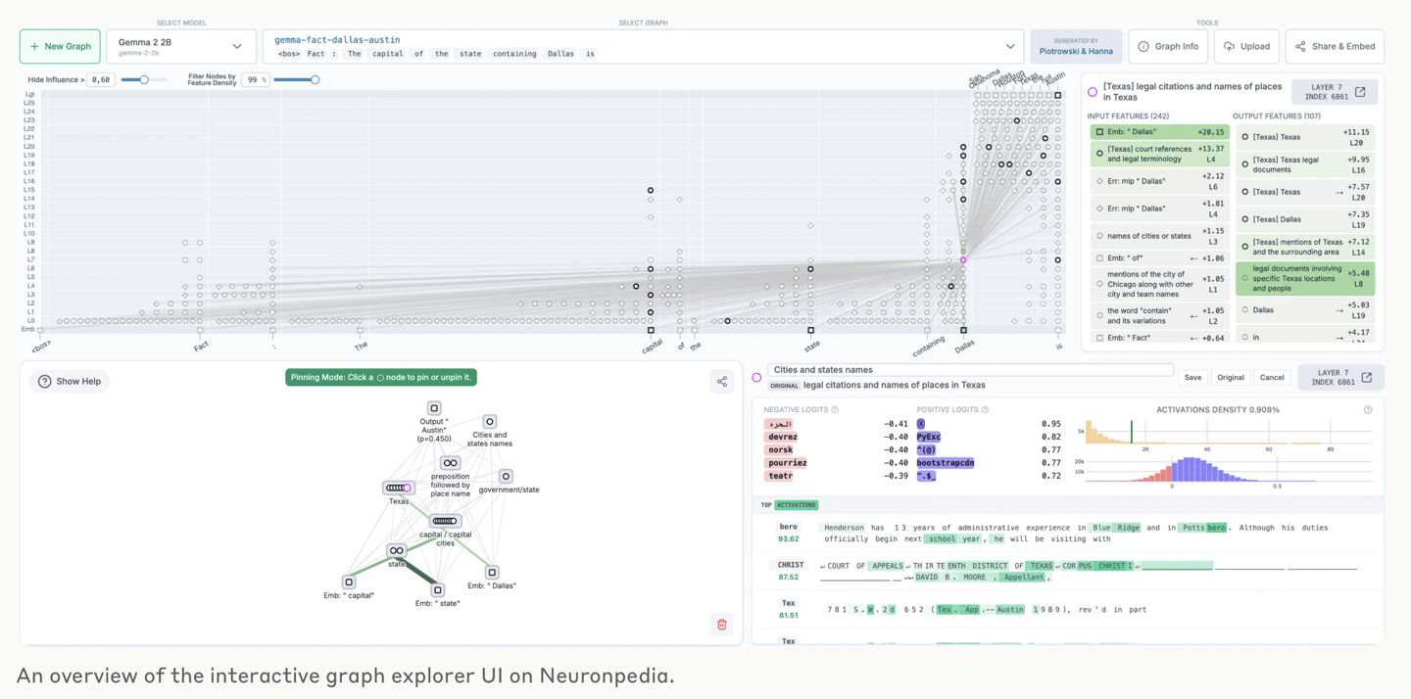Image resolution: width=1411 pixels, height=699 pixels.
Task: Click the selected pink node in attribution graph
Action: (963, 259)
